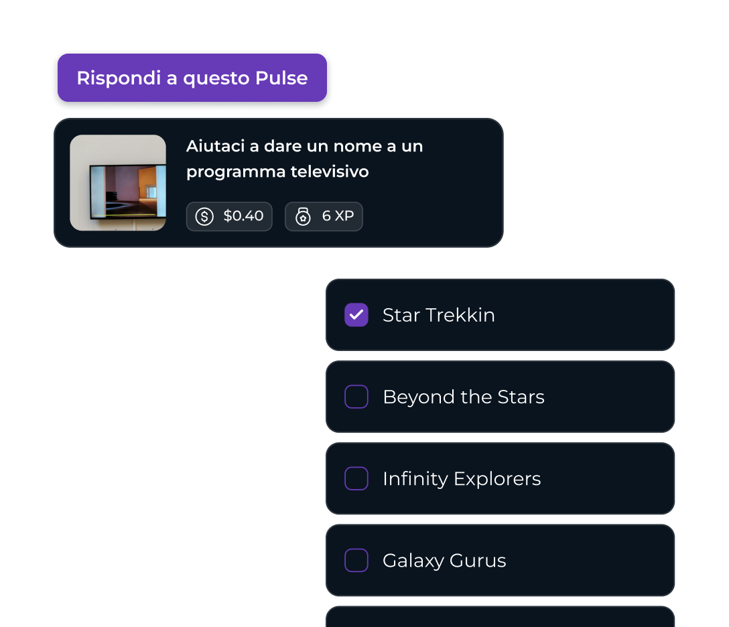This screenshot has height=627, width=729.
Task: Click the Star Trekkin option label
Action: pyautogui.click(x=438, y=315)
